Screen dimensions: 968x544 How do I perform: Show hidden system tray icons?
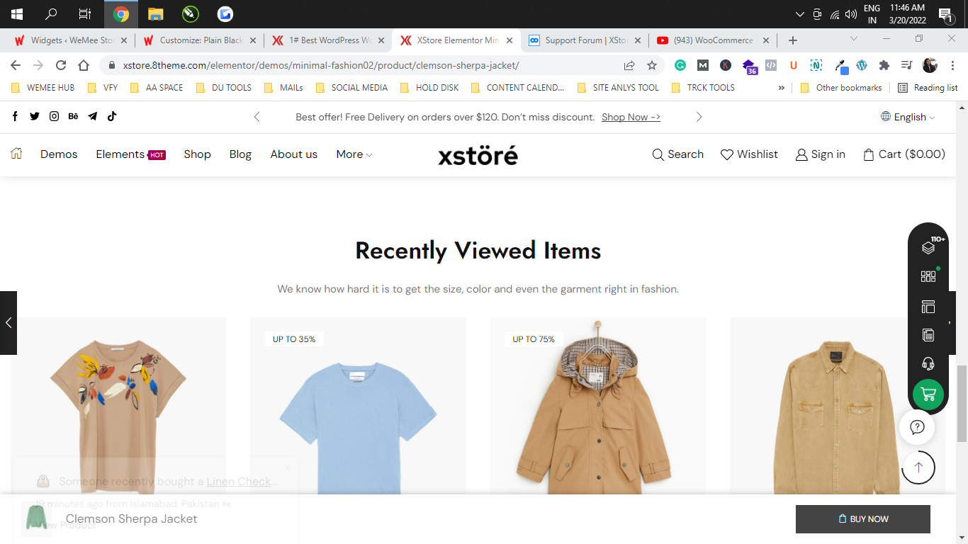pyautogui.click(x=800, y=14)
